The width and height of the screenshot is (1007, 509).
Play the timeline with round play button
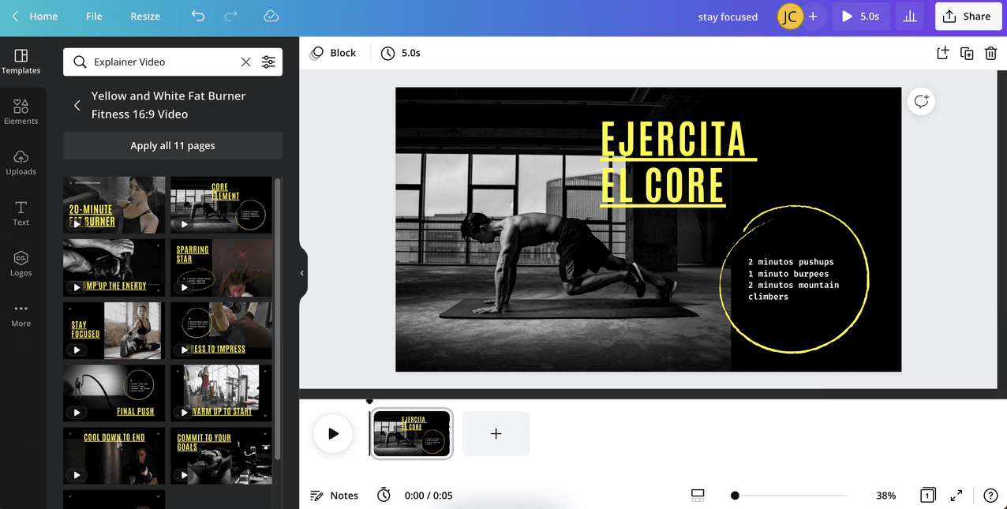coord(333,433)
